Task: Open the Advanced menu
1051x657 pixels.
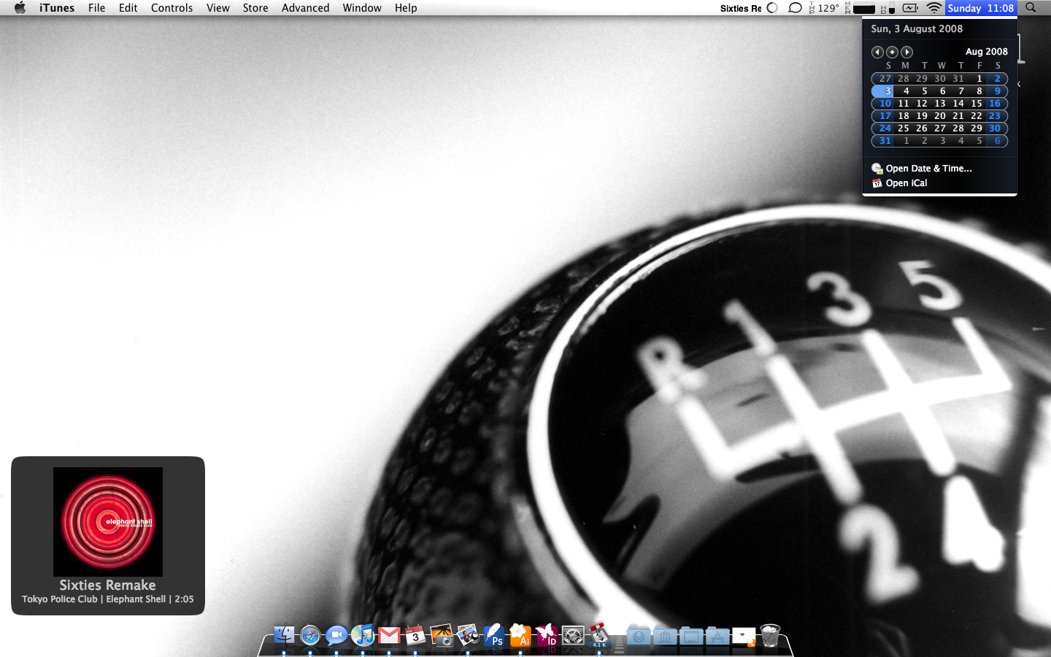Action: [x=306, y=8]
